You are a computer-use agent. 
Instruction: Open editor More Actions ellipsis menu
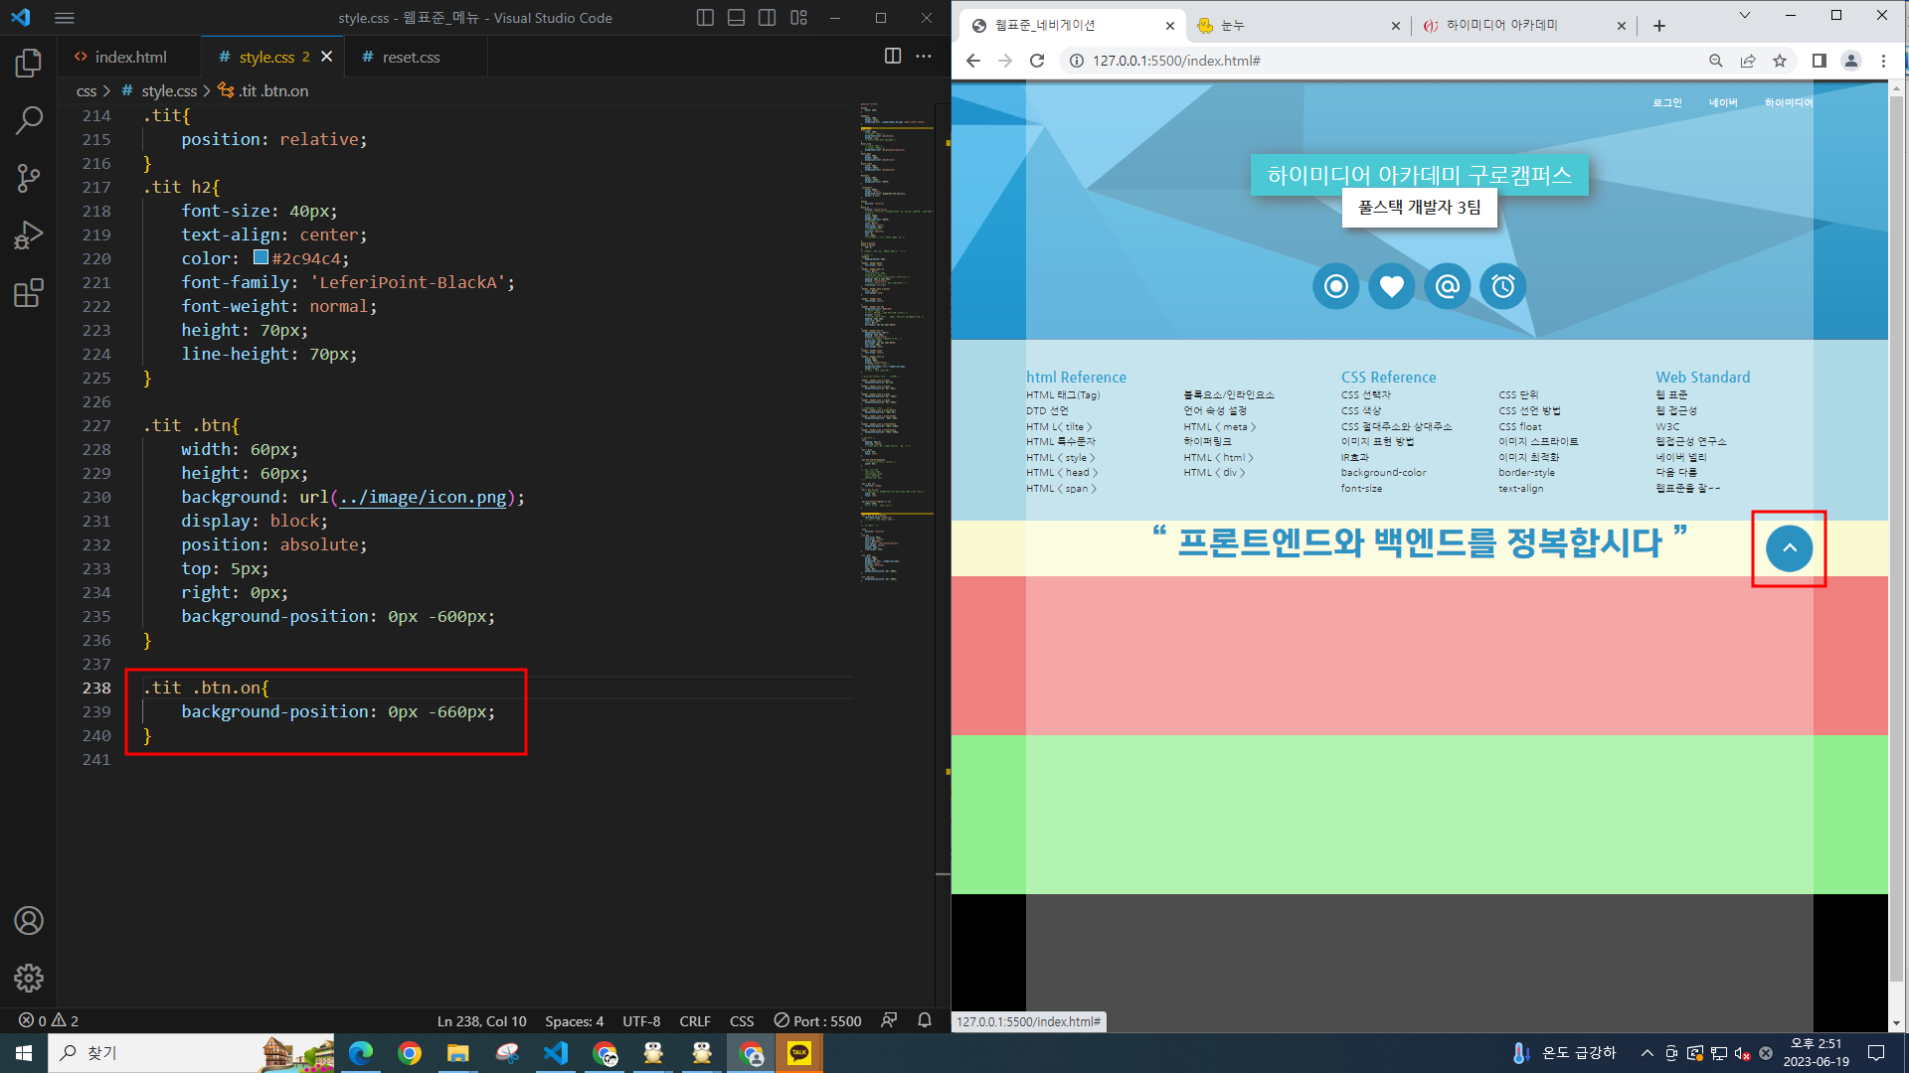pyautogui.click(x=924, y=57)
